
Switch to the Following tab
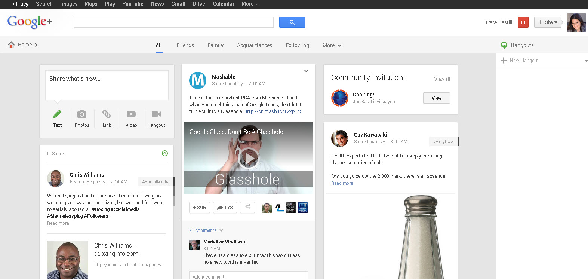[x=297, y=45]
